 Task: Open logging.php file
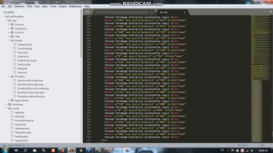click(21, 141)
